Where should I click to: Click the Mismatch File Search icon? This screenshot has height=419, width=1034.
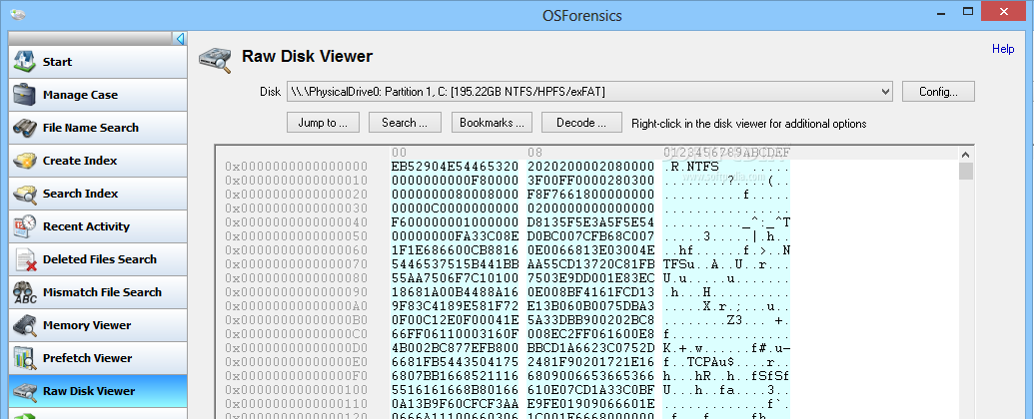point(24,292)
